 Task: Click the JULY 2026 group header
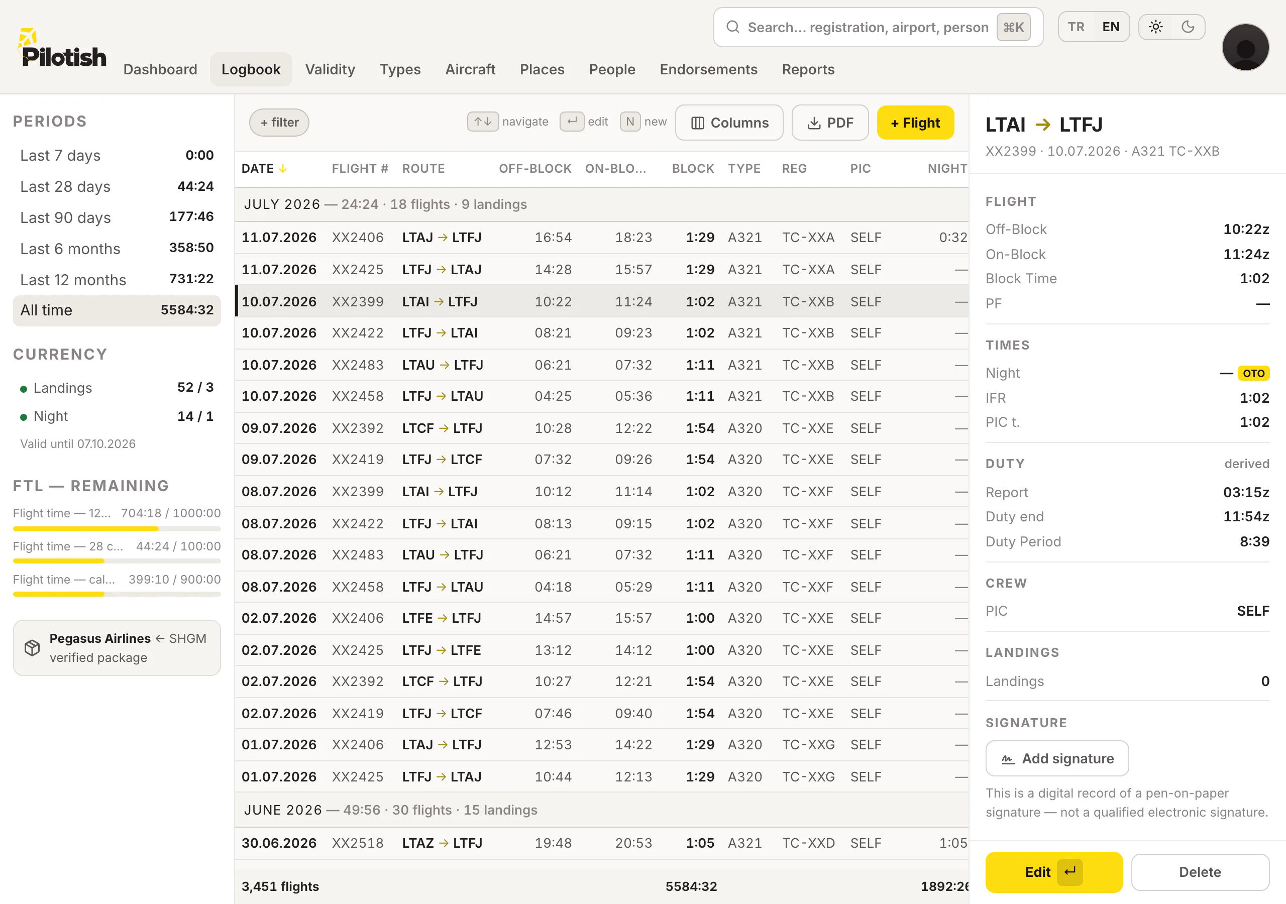click(x=601, y=204)
